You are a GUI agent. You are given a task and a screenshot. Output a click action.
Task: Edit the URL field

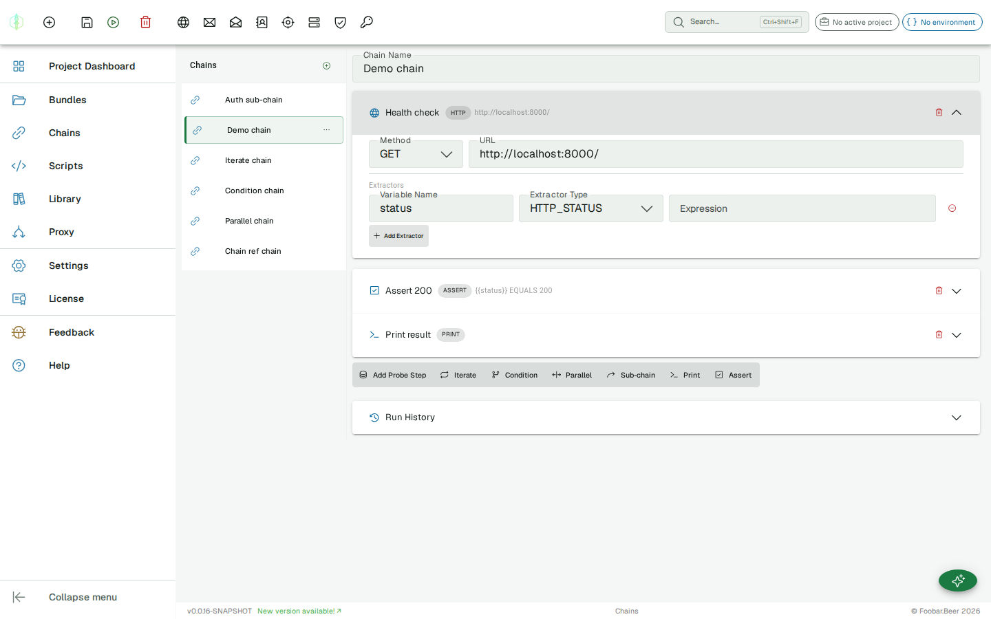(x=716, y=154)
